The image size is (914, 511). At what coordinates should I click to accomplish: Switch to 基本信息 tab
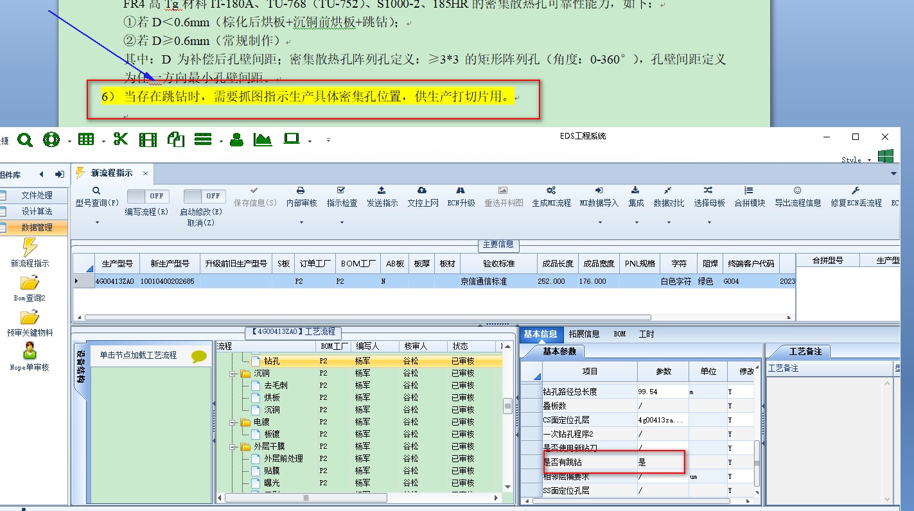click(541, 334)
